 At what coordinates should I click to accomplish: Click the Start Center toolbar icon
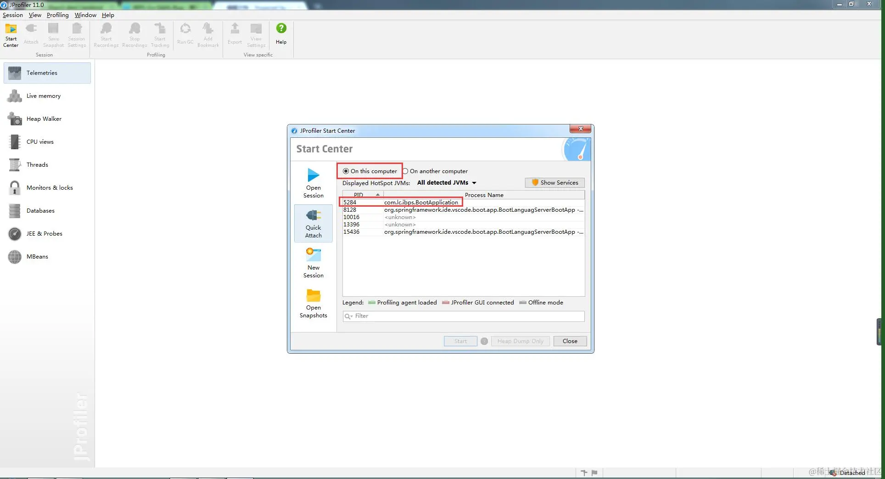click(x=11, y=35)
